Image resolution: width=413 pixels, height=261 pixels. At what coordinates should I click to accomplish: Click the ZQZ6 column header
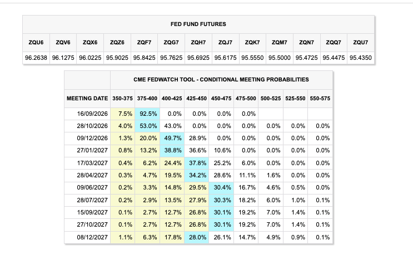point(117,43)
